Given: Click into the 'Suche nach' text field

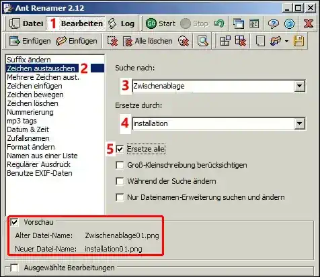Looking at the screenshot, I should (x=213, y=86).
